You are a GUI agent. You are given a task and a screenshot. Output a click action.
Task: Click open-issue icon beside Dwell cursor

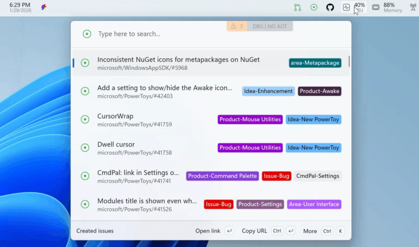coord(85,147)
